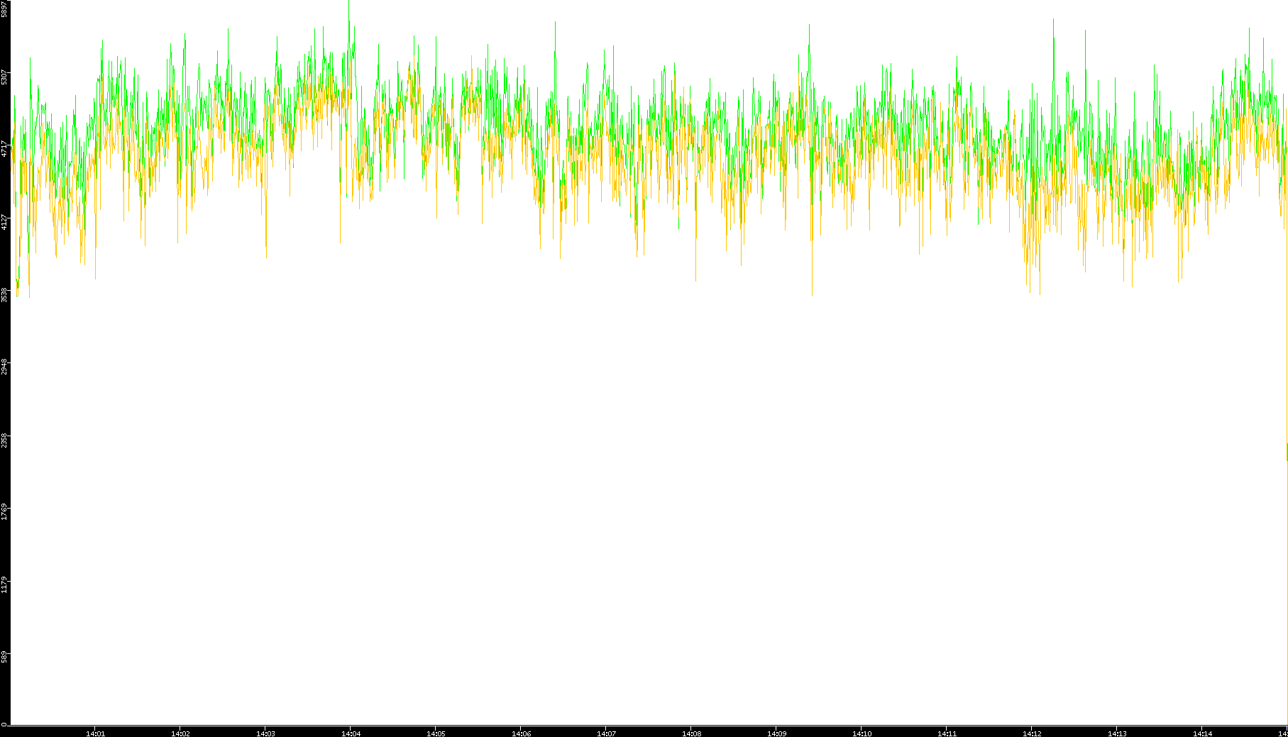Click the 14:06 time axis label
1288x737 pixels.
[x=521, y=733]
